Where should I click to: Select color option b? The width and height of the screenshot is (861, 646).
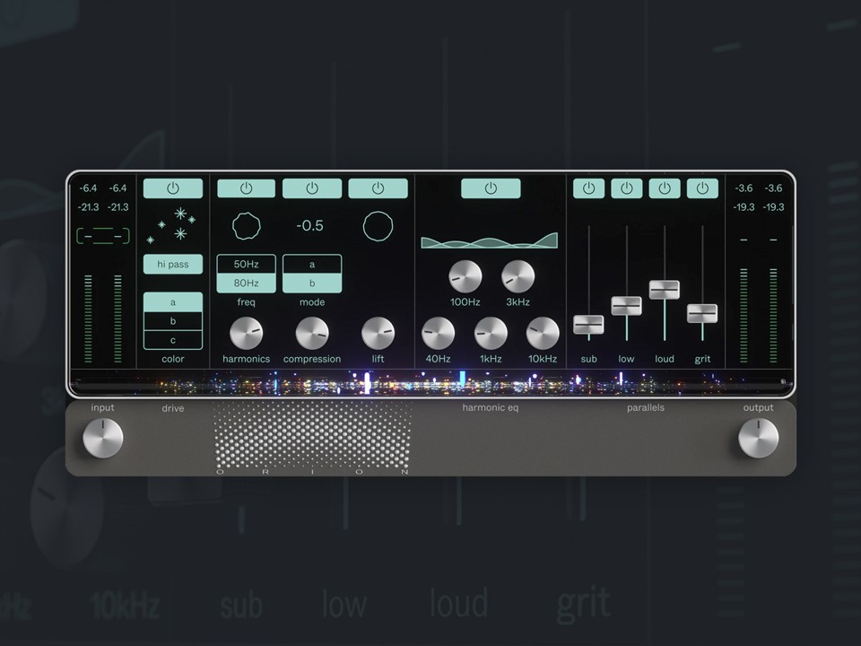pos(173,321)
